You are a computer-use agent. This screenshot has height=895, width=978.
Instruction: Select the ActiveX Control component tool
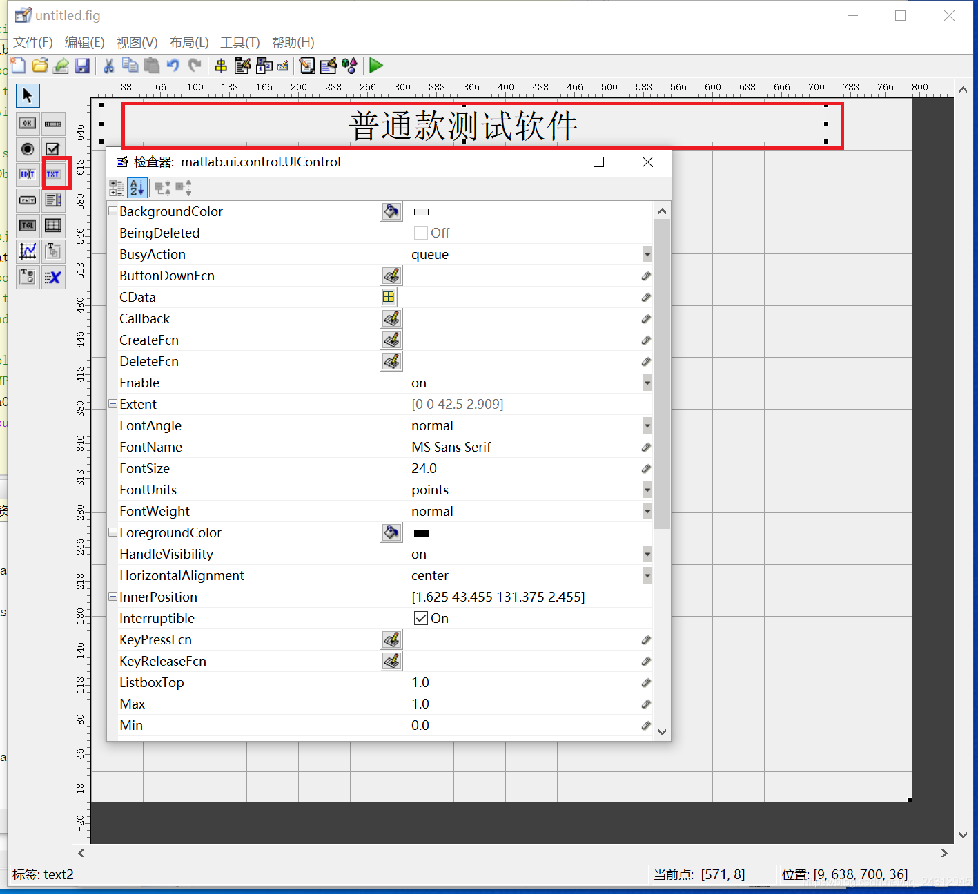pyautogui.click(x=53, y=277)
